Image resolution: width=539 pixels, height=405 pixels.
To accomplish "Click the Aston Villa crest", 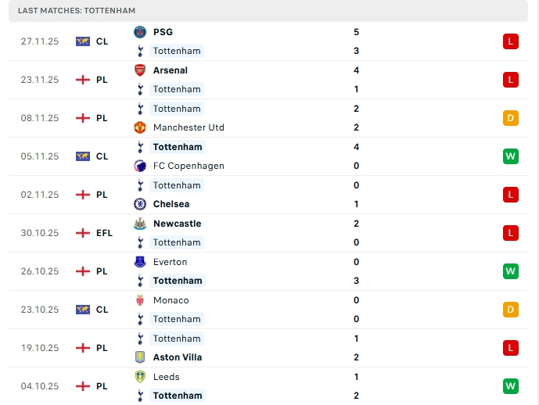I will pyautogui.click(x=140, y=357).
